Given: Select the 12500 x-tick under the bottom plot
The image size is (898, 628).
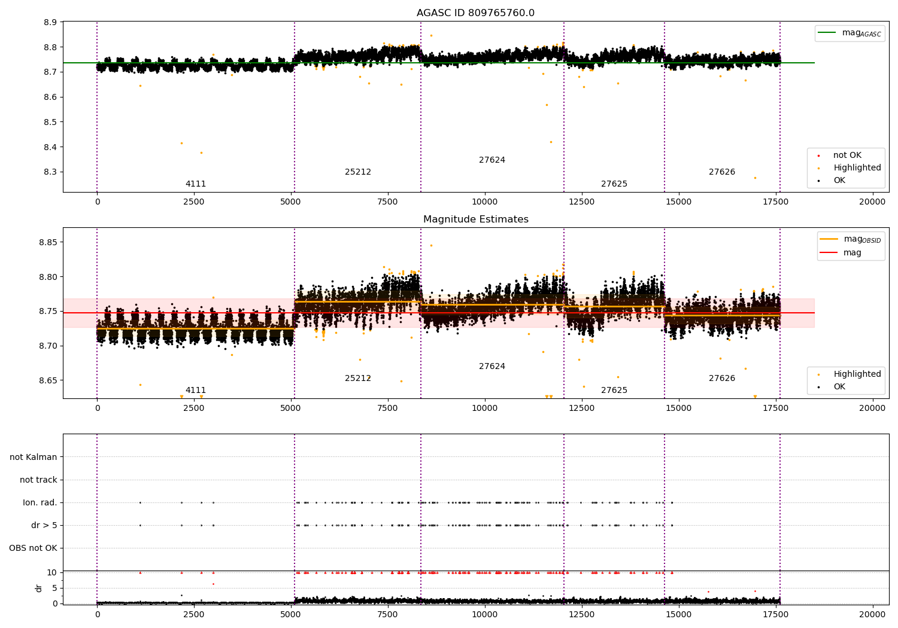Looking at the screenshot, I should (582, 615).
